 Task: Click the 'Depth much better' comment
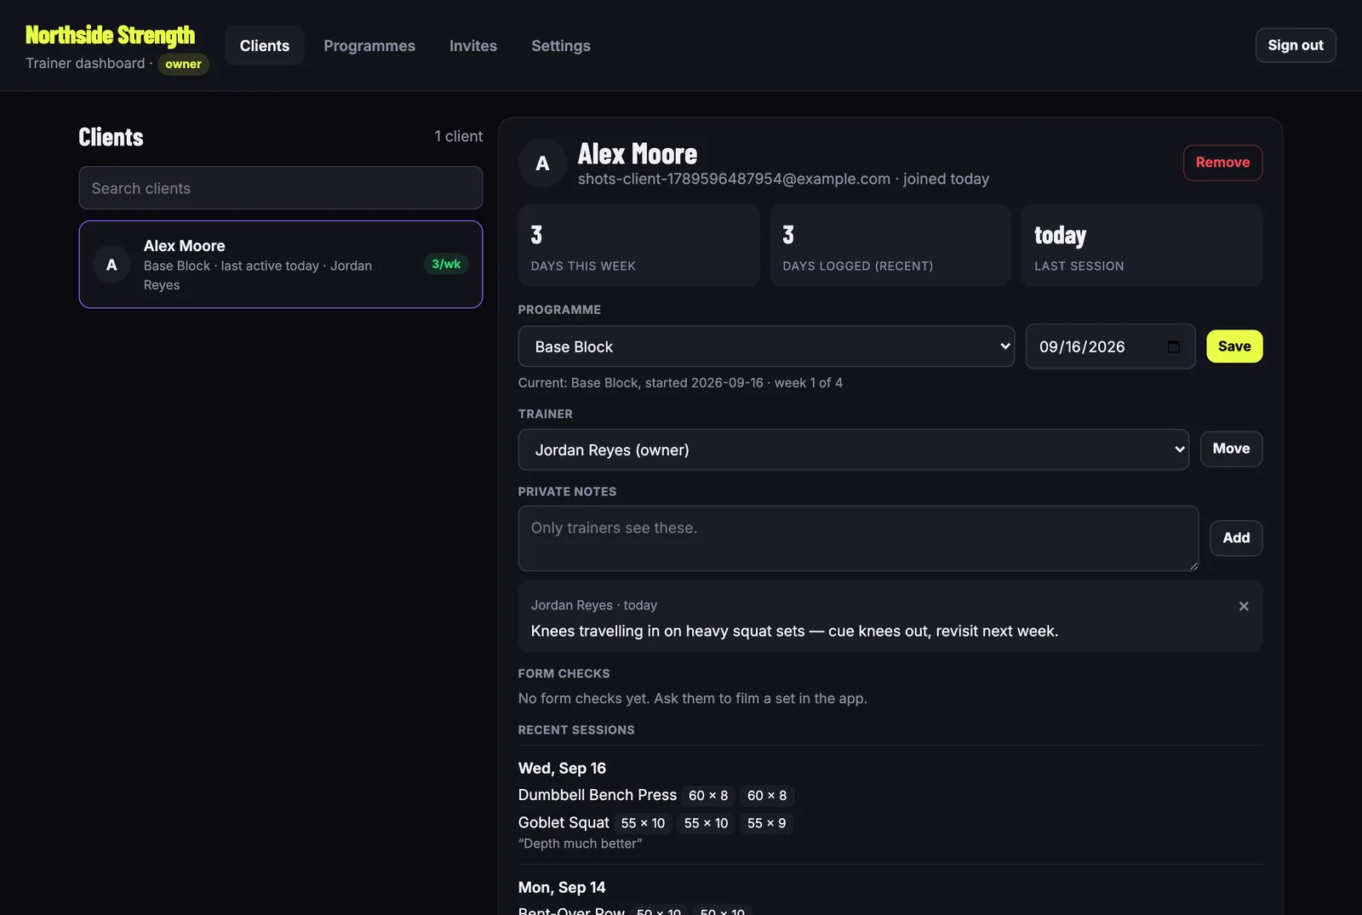pos(581,844)
